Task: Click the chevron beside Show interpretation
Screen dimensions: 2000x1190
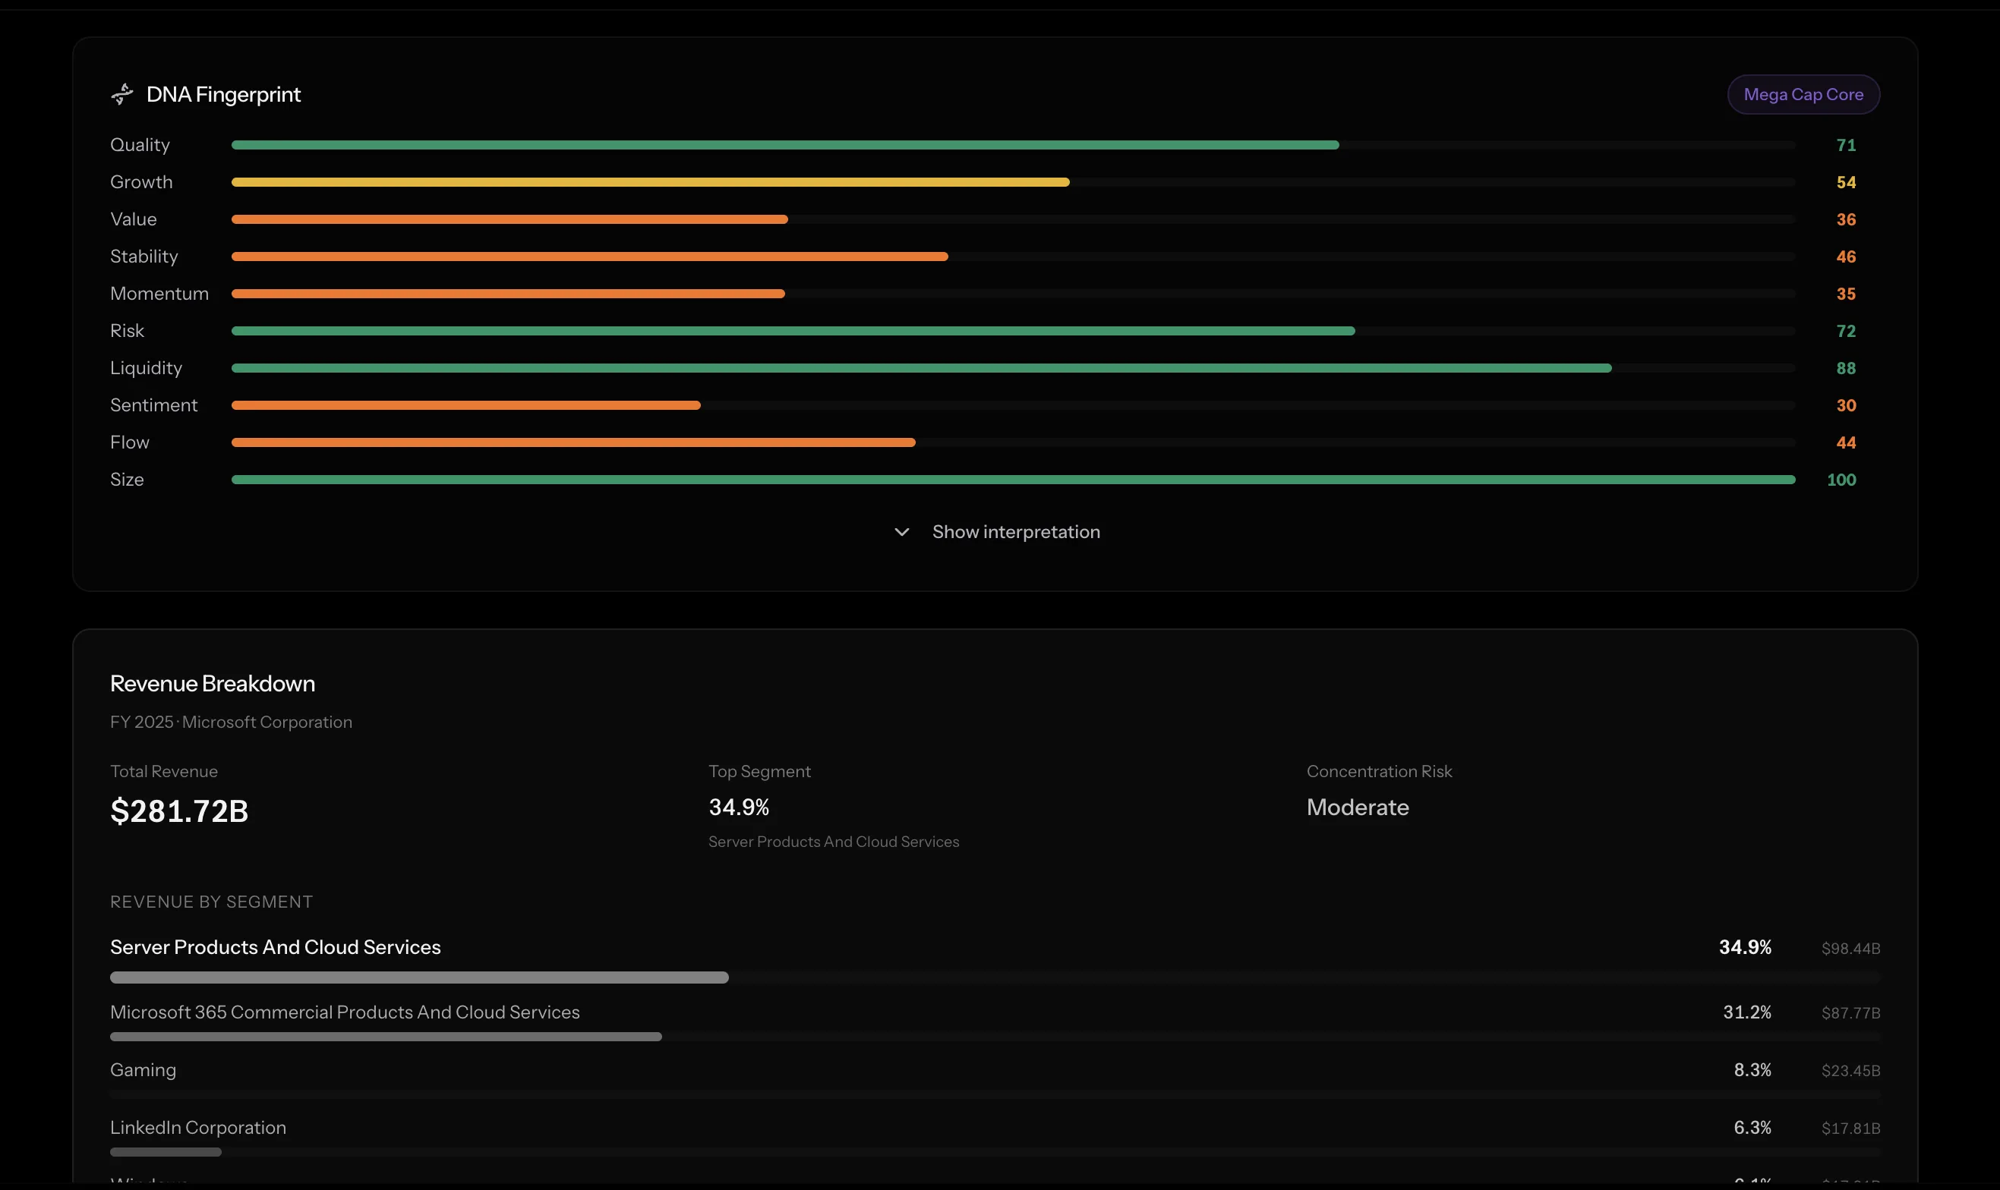Action: click(900, 532)
